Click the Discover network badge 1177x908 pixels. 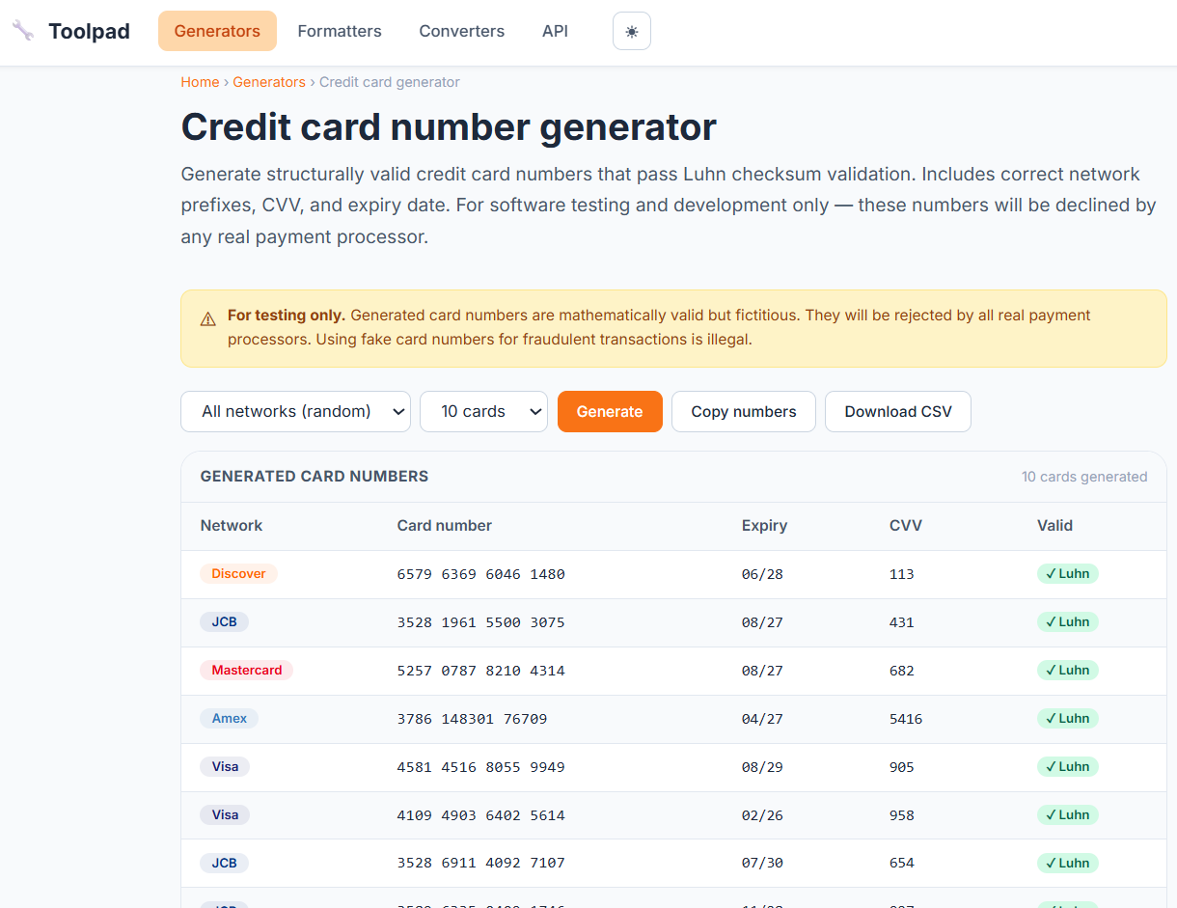click(238, 574)
